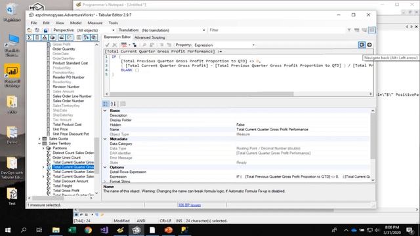This screenshot has width=420, height=236.
Task: Toggle display of partitions in the tree
Action: click(52, 37)
